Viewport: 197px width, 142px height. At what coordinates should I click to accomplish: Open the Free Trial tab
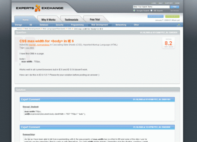95,20
